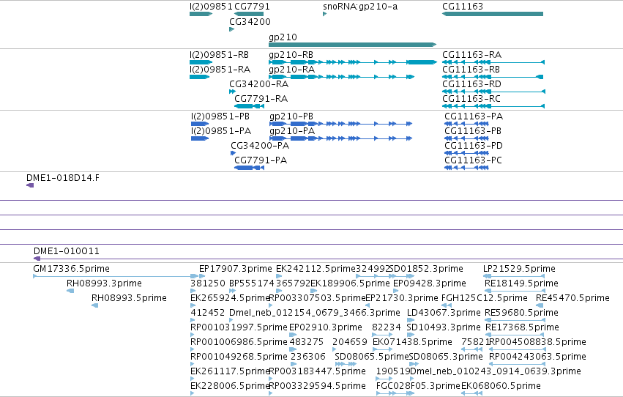The image size is (623, 397).
Task: Click the EK261117.5prime EST label
Action: (x=230, y=371)
